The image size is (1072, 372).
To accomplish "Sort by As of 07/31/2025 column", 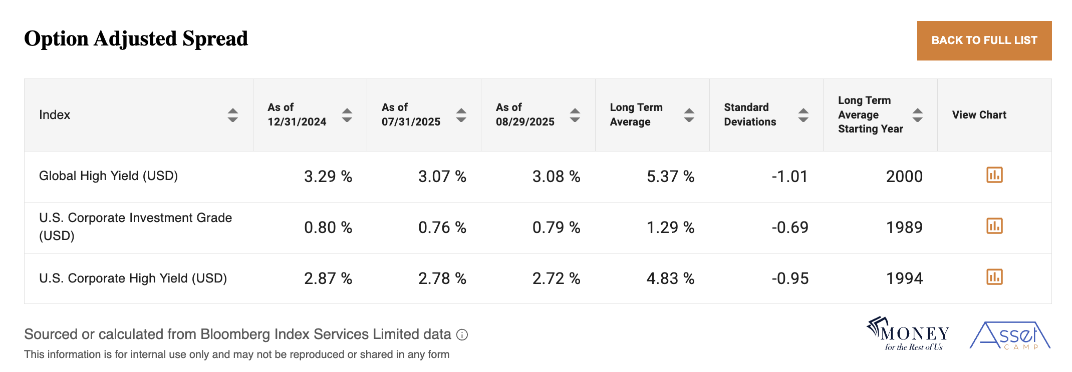I will coord(461,115).
